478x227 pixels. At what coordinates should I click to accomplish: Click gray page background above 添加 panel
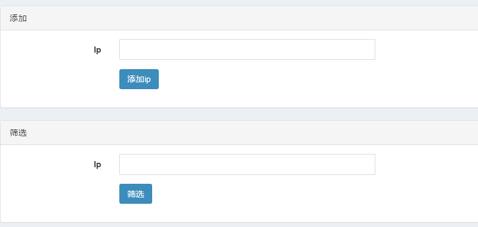239,2
